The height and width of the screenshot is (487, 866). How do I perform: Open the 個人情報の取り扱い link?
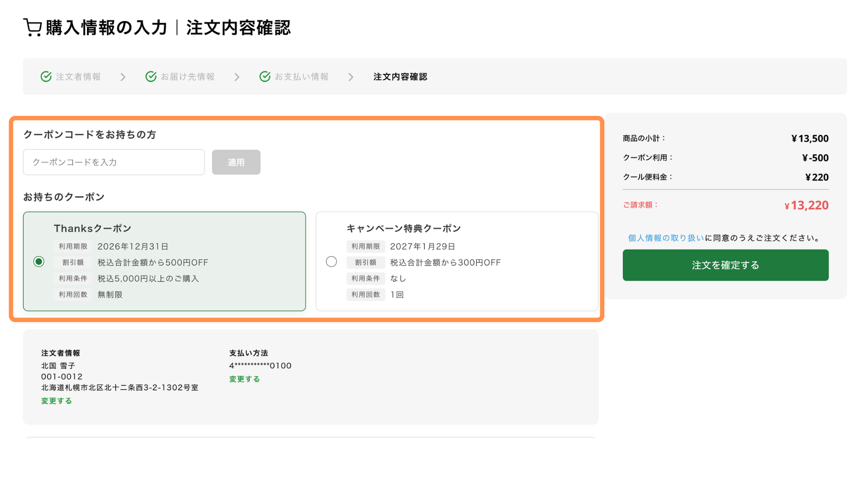click(x=666, y=238)
